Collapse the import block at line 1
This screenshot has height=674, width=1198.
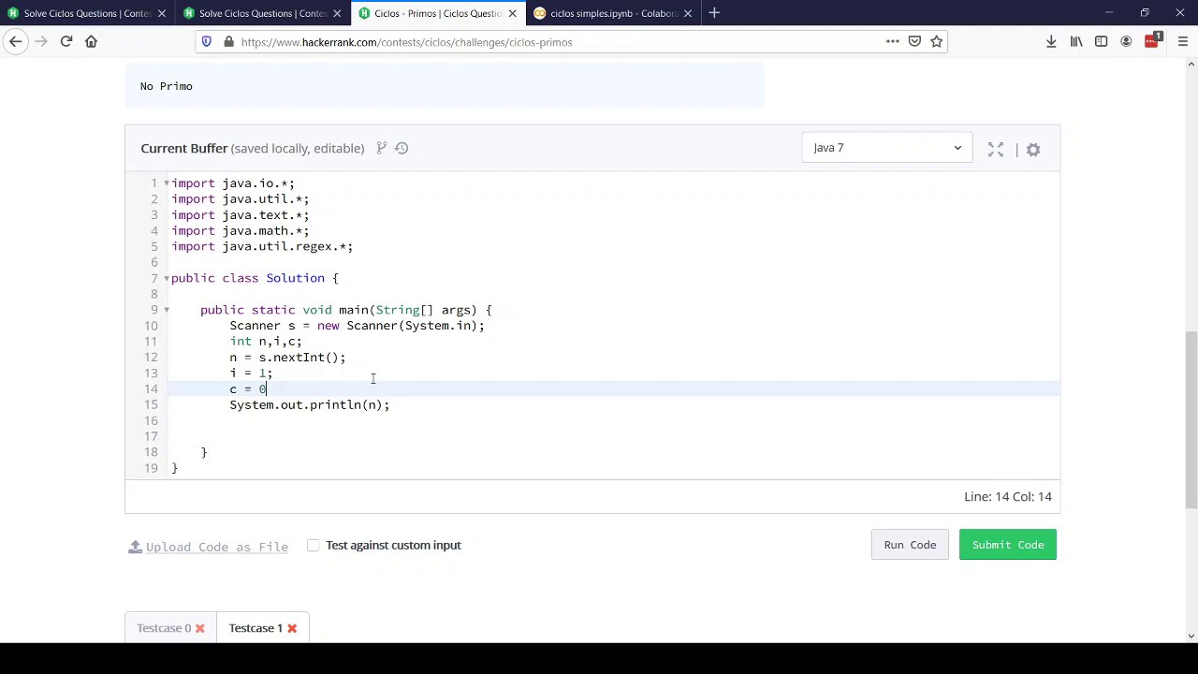[x=167, y=183]
